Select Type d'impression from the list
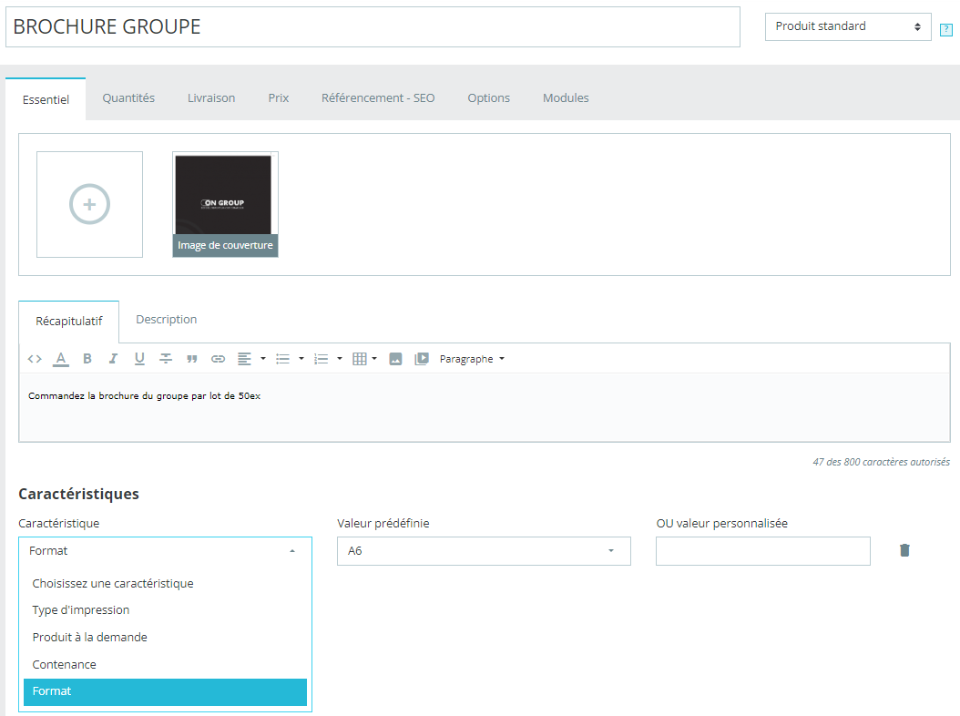960x716 pixels. click(81, 610)
